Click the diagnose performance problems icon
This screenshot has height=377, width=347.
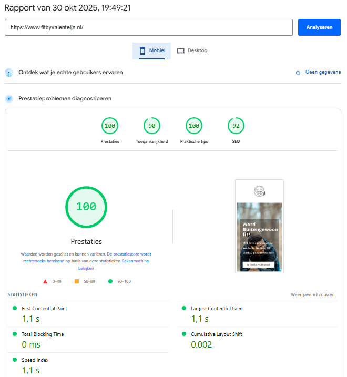(x=9, y=98)
